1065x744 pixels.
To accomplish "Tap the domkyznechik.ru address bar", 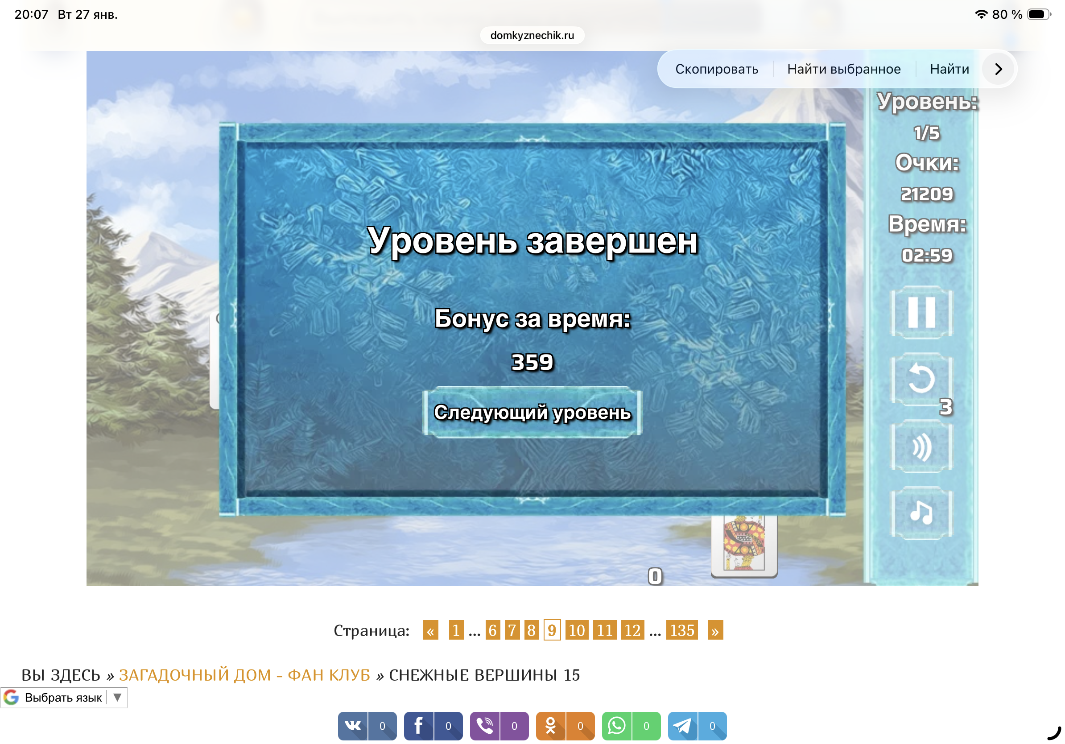I will pos(532,35).
